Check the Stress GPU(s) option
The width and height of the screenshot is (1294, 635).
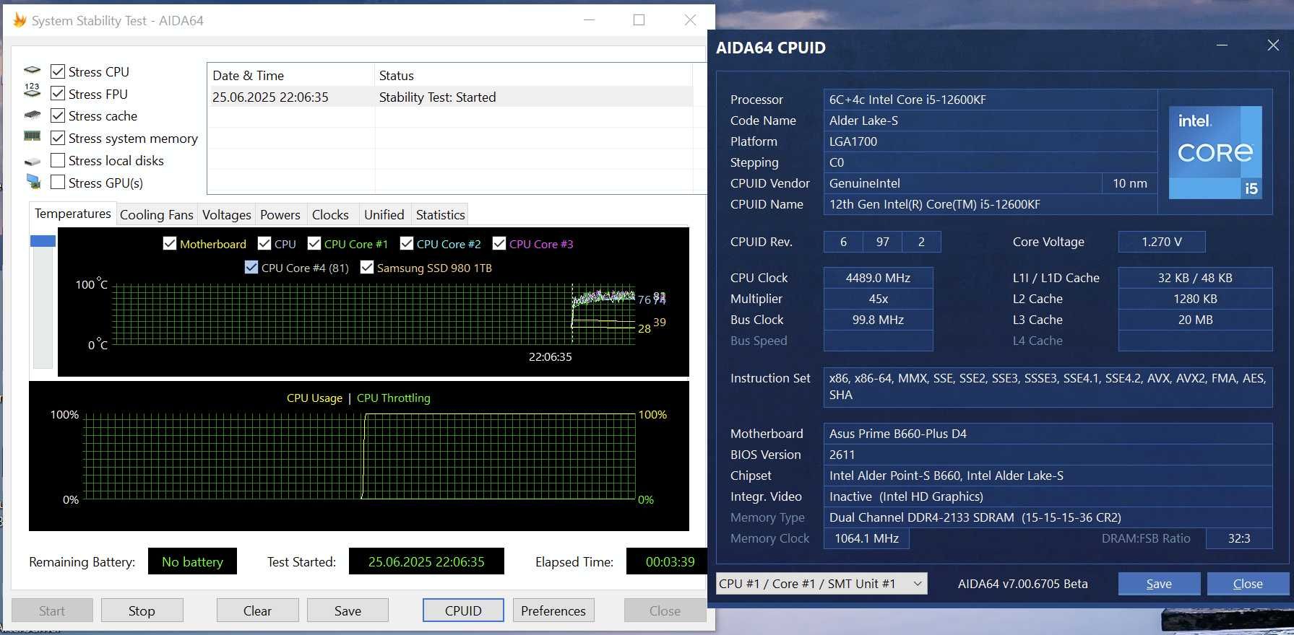(x=58, y=183)
